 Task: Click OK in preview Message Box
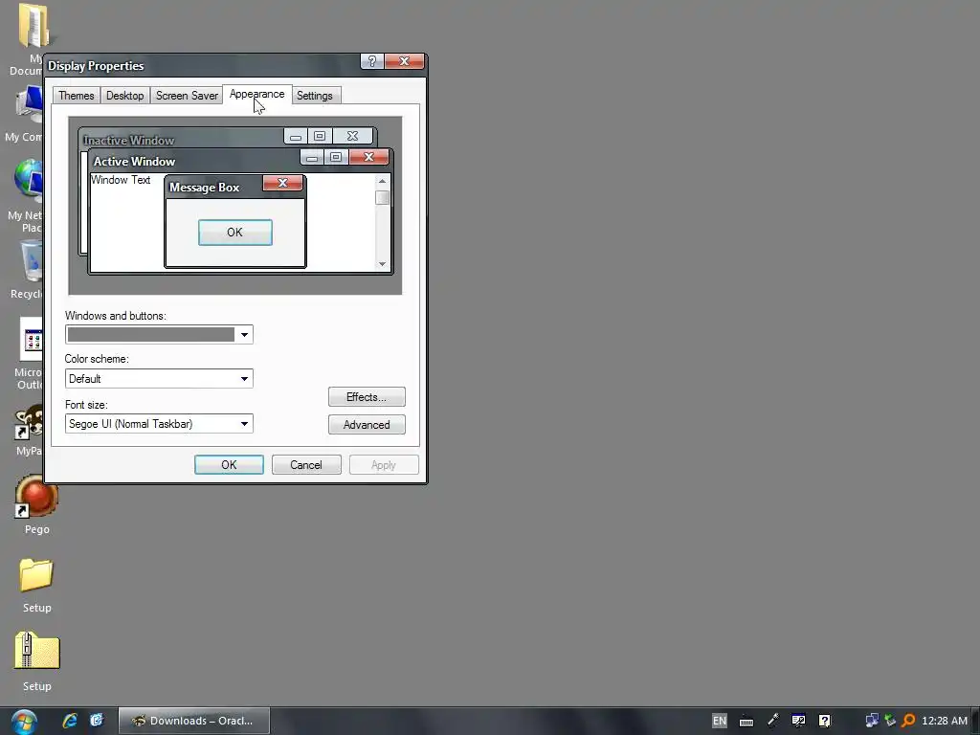[235, 233]
